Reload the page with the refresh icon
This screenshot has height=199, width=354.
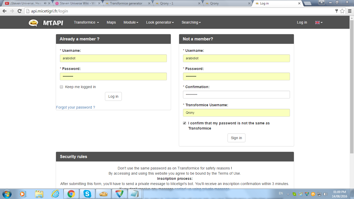[x=19, y=11]
